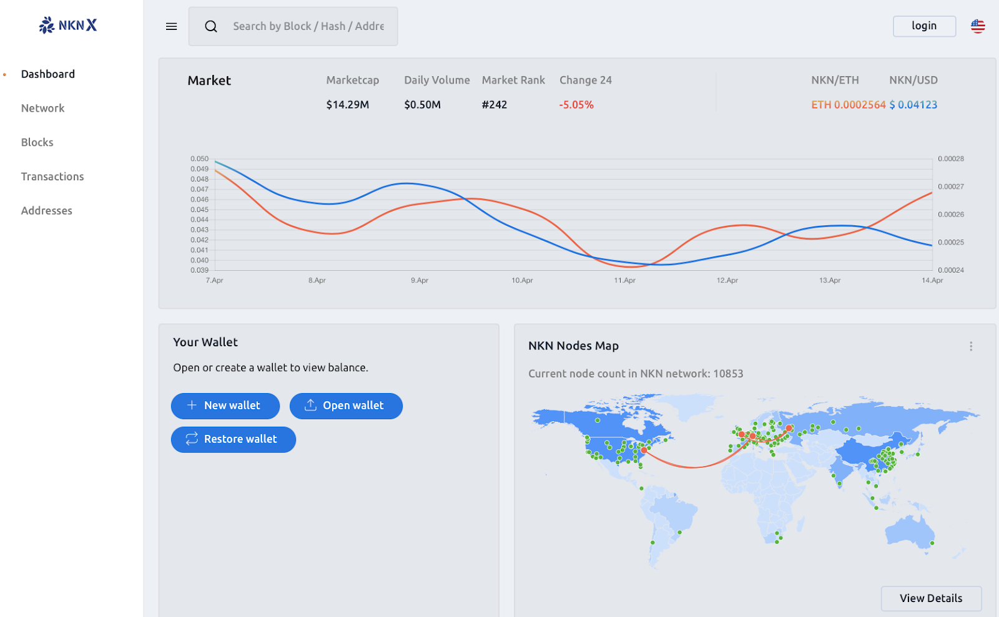Create a New wallet
Image resolution: width=999 pixels, height=617 pixels.
(225, 406)
